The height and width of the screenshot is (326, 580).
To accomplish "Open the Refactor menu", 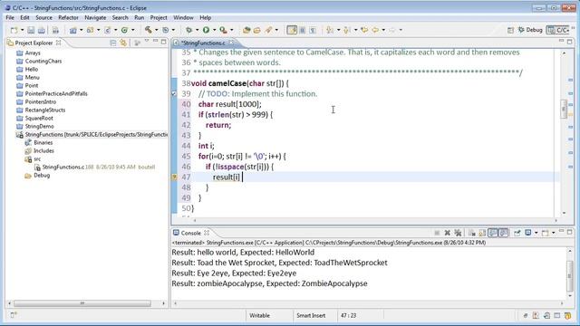I will (x=68, y=17).
